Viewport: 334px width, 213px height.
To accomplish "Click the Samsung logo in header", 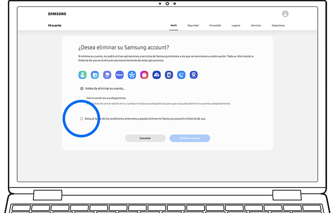I will 57,14.
